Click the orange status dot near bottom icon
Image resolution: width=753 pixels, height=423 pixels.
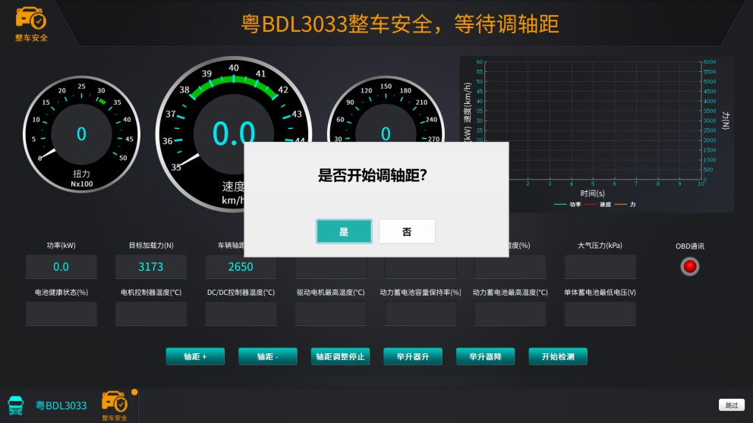tap(134, 392)
